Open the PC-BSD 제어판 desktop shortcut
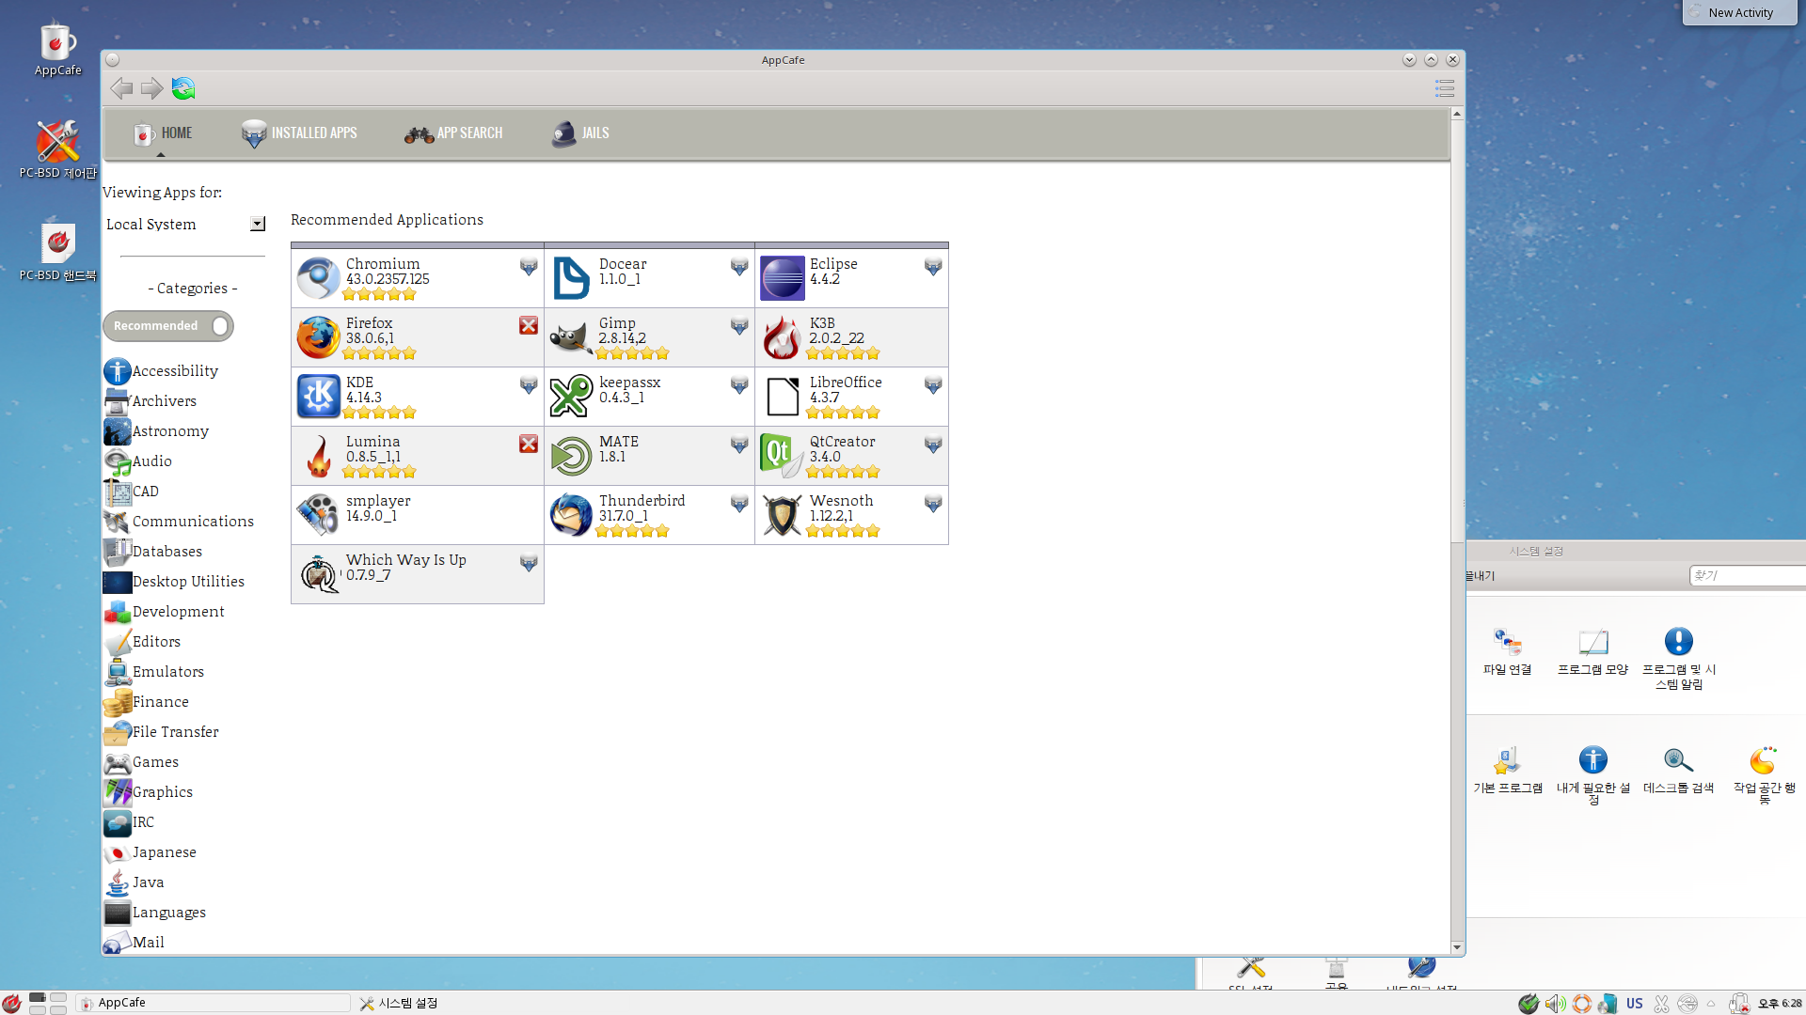This screenshot has width=1806, height=1015. coord(57,149)
